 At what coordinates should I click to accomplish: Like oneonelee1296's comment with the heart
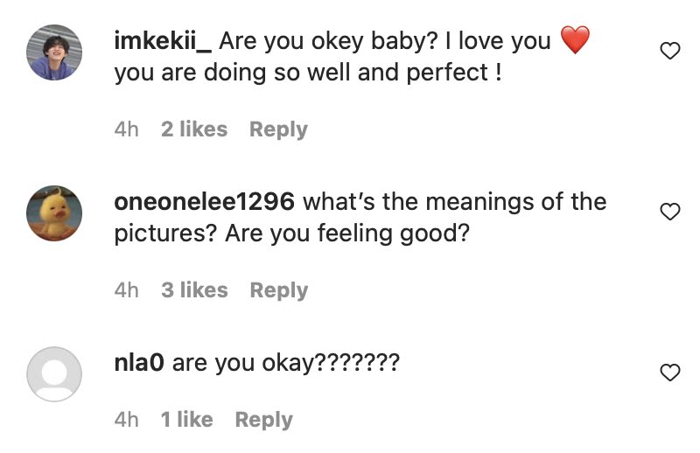669,212
